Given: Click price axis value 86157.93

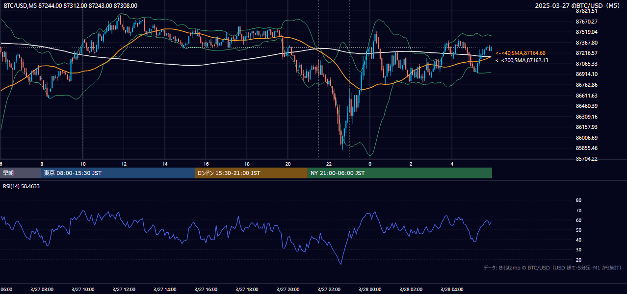Looking at the screenshot, I should [x=587, y=127].
